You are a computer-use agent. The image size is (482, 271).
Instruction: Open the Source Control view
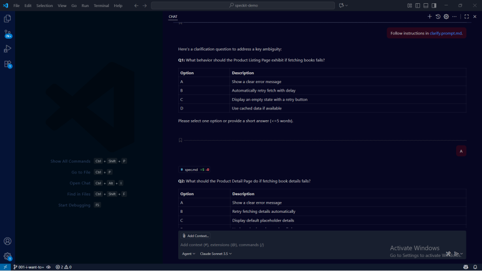(8, 33)
